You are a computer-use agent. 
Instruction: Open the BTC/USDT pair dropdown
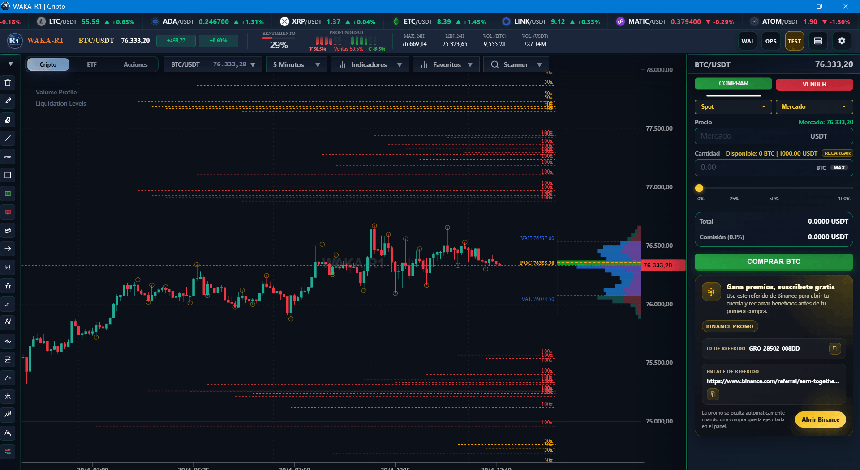click(213, 64)
